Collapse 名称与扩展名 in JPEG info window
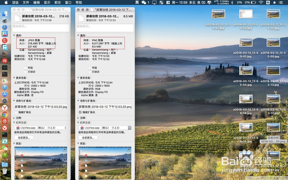This screenshot has height=180, width=288. (x=14, y=101)
